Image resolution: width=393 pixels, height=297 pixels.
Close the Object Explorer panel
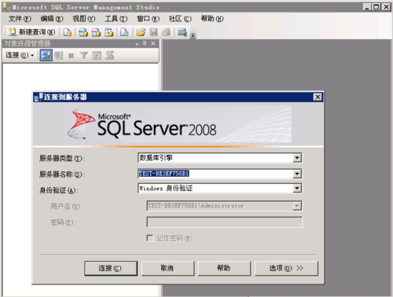click(153, 43)
